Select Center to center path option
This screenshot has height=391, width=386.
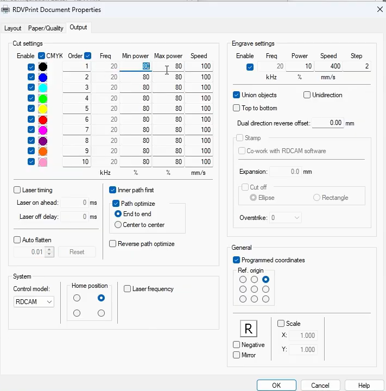click(118, 225)
